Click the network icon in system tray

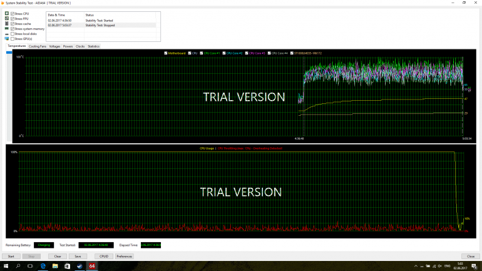(434, 266)
